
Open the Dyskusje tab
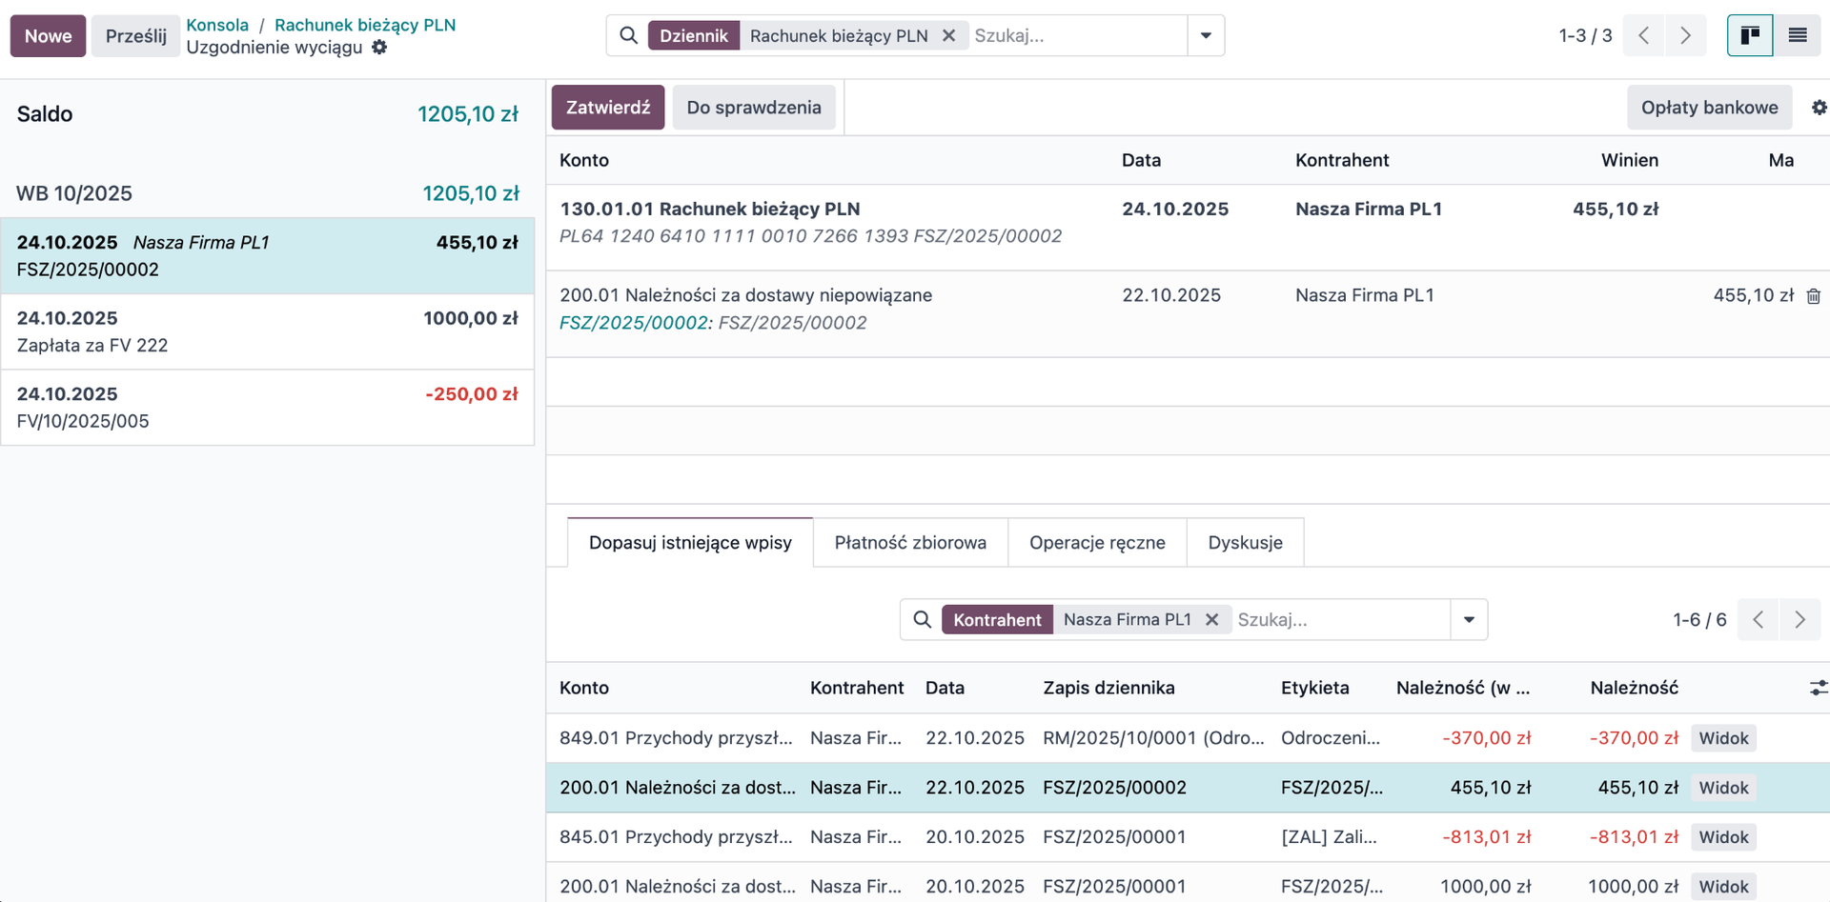click(1245, 543)
